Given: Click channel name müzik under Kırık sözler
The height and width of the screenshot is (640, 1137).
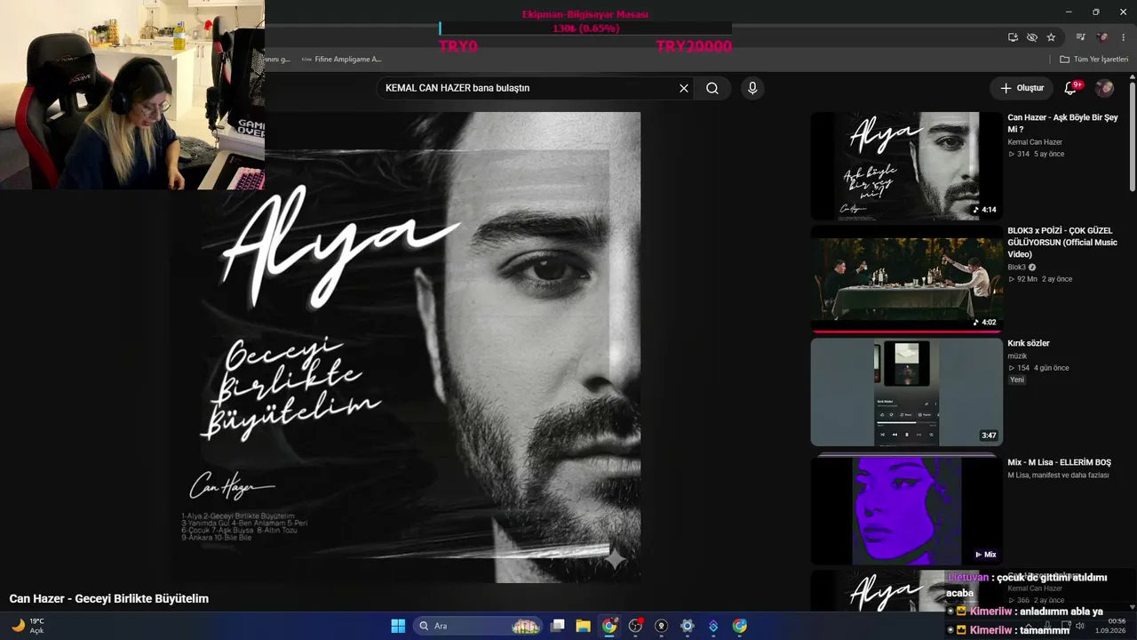Looking at the screenshot, I should 1017,356.
